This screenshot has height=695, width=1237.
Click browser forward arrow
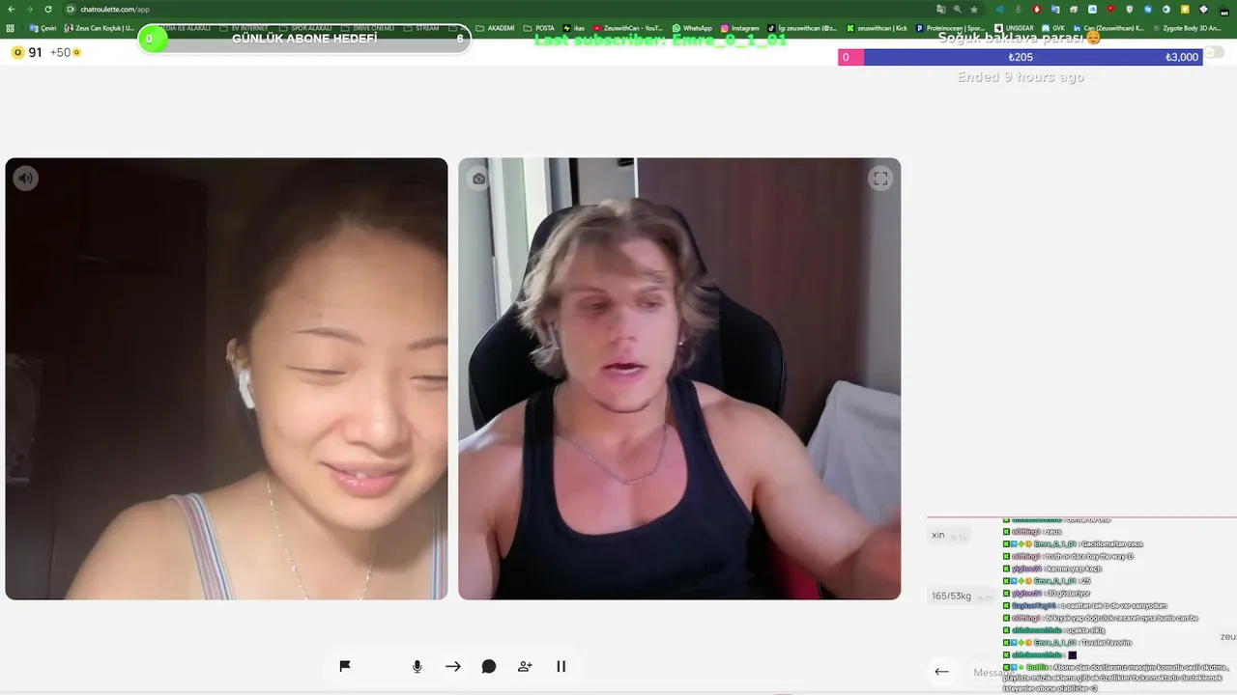coord(29,9)
